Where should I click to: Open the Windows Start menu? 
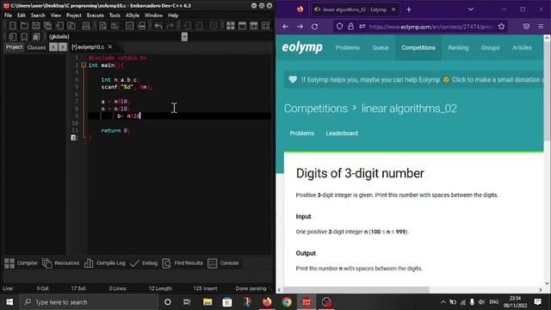[x=9, y=302]
